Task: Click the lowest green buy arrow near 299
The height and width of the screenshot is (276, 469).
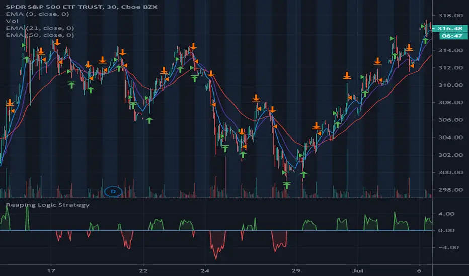Action: point(287,185)
